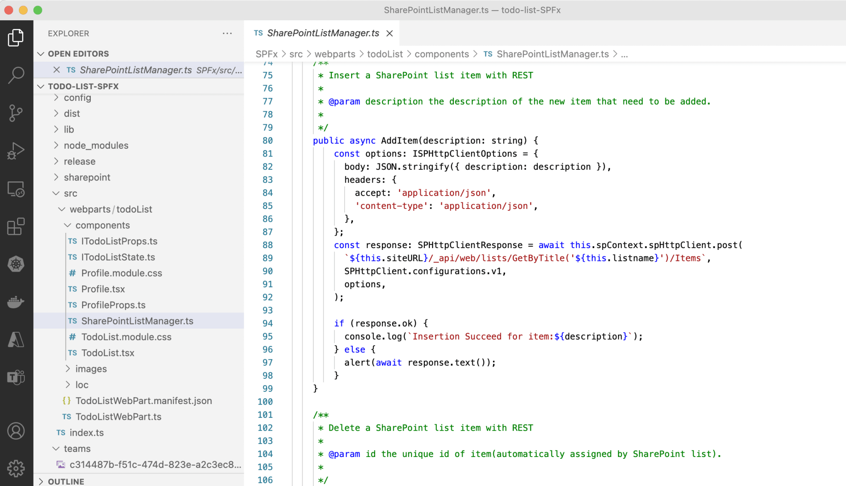Open the Teams Toolkit icon
846x486 pixels.
coord(16,377)
